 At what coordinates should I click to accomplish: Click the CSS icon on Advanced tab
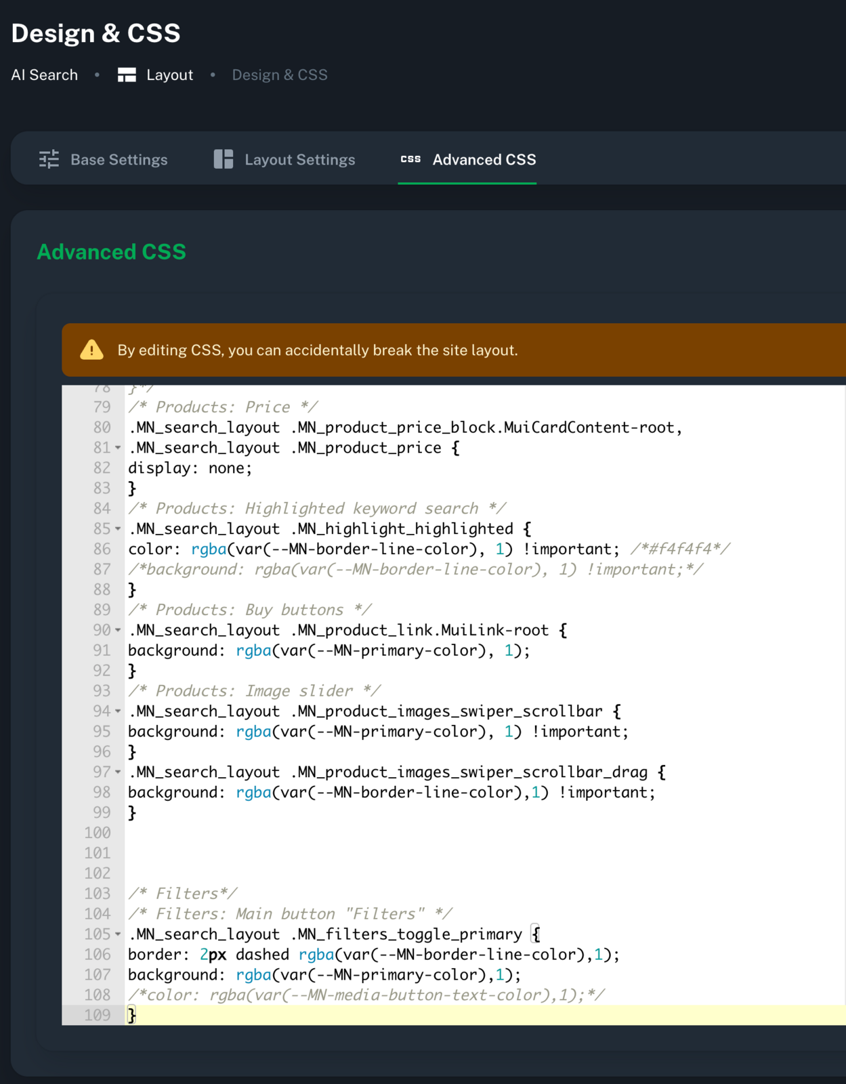[410, 159]
